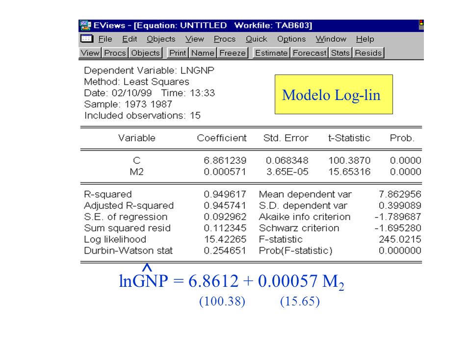Open the Options menu
This screenshot has height=353, width=471.
(291, 39)
